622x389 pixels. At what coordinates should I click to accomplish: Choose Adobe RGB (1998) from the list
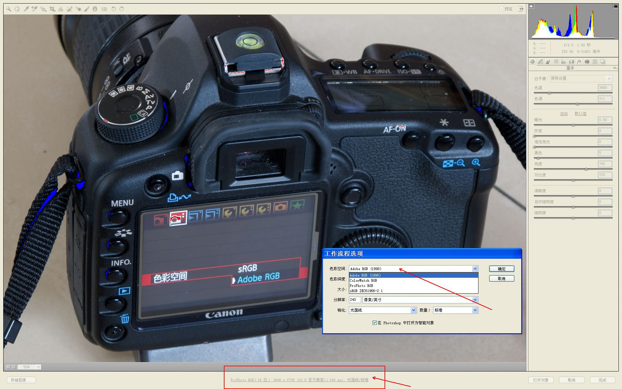413,275
